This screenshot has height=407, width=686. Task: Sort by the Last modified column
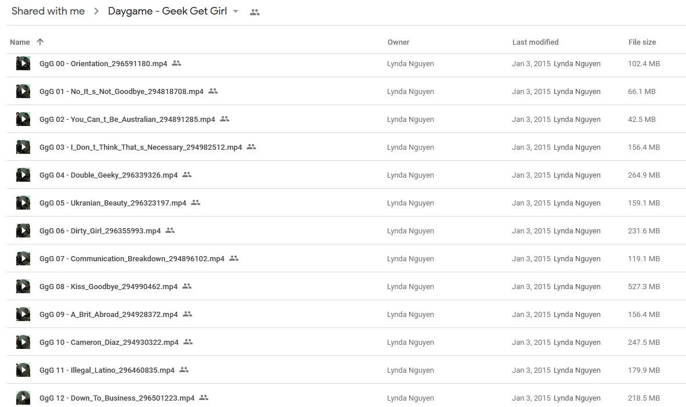[535, 42]
